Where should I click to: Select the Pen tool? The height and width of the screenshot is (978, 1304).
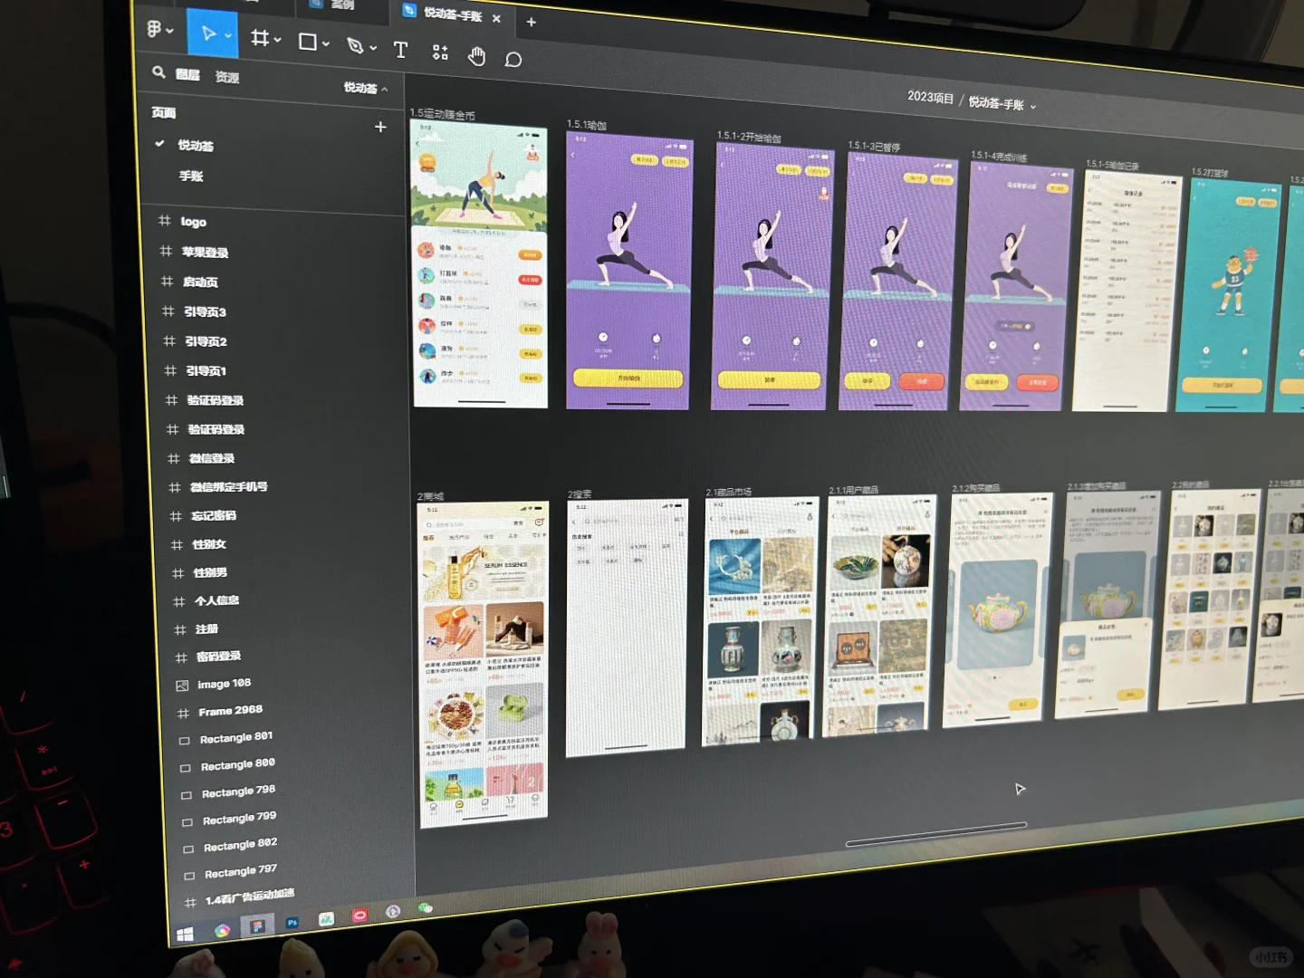(x=355, y=45)
